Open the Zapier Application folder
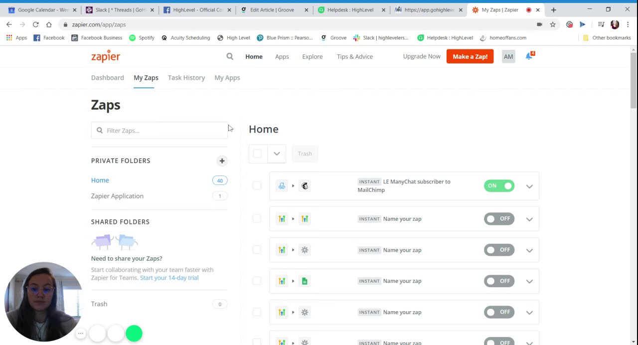This screenshot has height=345, width=638. tap(117, 196)
